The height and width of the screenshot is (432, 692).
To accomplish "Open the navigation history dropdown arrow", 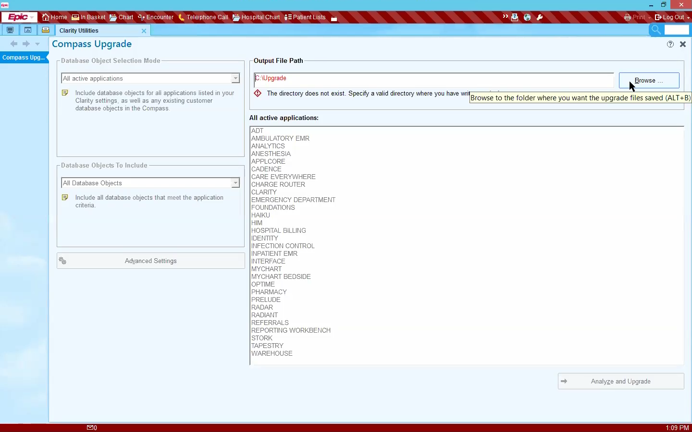I will point(37,44).
